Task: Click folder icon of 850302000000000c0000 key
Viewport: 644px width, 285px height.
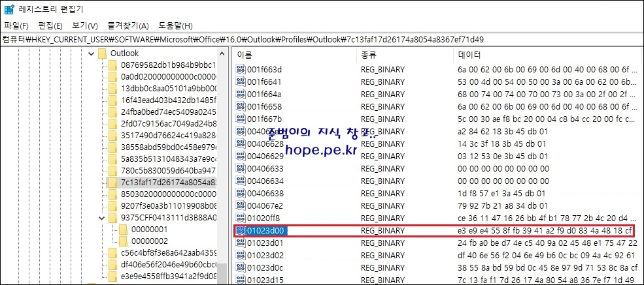Action: [113, 194]
